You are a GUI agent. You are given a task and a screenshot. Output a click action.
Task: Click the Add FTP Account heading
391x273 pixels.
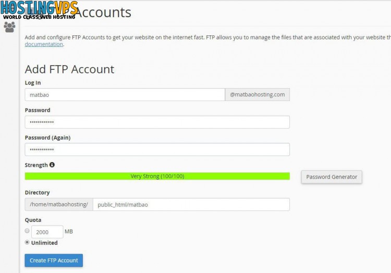69,69
